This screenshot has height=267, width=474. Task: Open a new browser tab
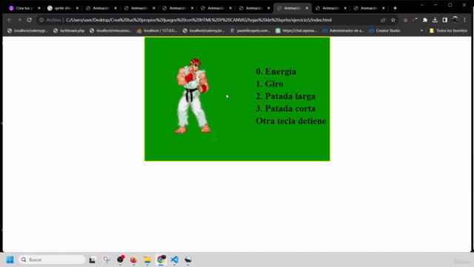[395, 8]
